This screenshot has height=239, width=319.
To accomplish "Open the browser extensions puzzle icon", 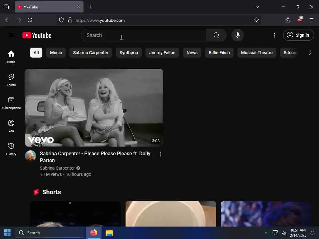I will [288, 20].
